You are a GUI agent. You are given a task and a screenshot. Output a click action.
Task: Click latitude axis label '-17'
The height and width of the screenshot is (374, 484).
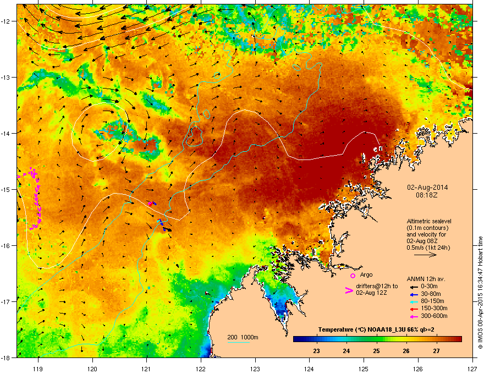[7, 301]
